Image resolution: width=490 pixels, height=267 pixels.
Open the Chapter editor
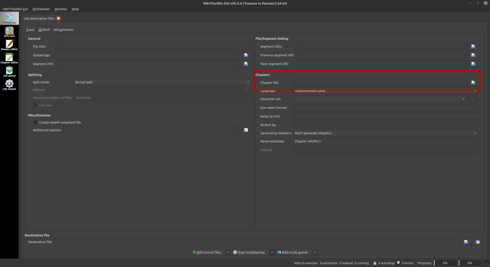(x=9, y=58)
